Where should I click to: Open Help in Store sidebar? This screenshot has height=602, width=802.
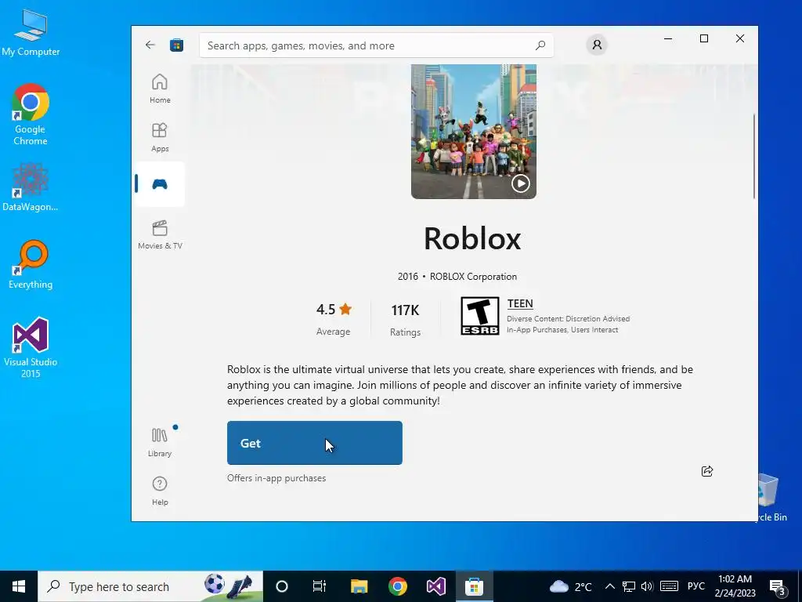tap(160, 491)
